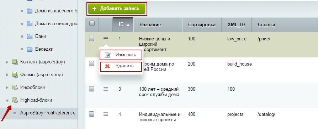This screenshot has width=318, height=129.
Task: Sort by the Ссылка column header
Action: [x=285, y=25]
